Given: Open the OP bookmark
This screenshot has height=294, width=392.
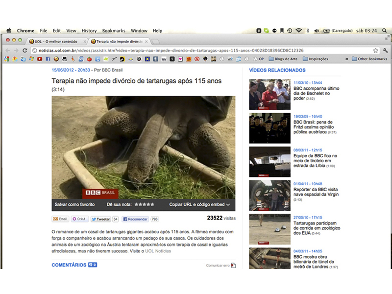Looking at the screenshot, I should [259, 59].
